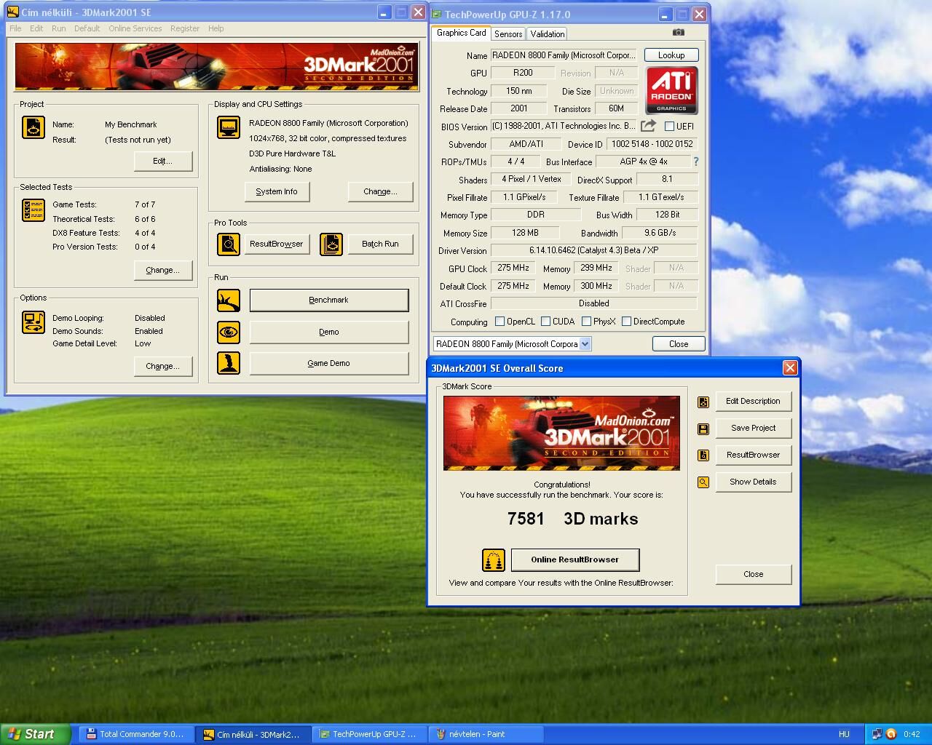Click the ATI Radeon Graphics logo
This screenshot has width=932, height=745.
coord(671,90)
